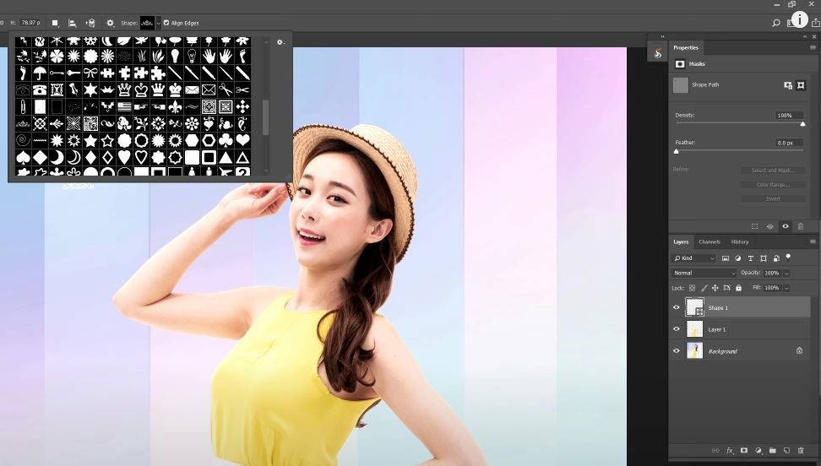Pick the spade card suit shape
This screenshot has height=466, width=821.
pyautogui.click(x=23, y=157)
